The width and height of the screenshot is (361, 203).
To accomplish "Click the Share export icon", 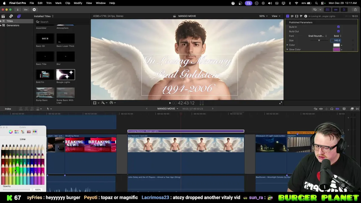I will click(x=355, y=10).
